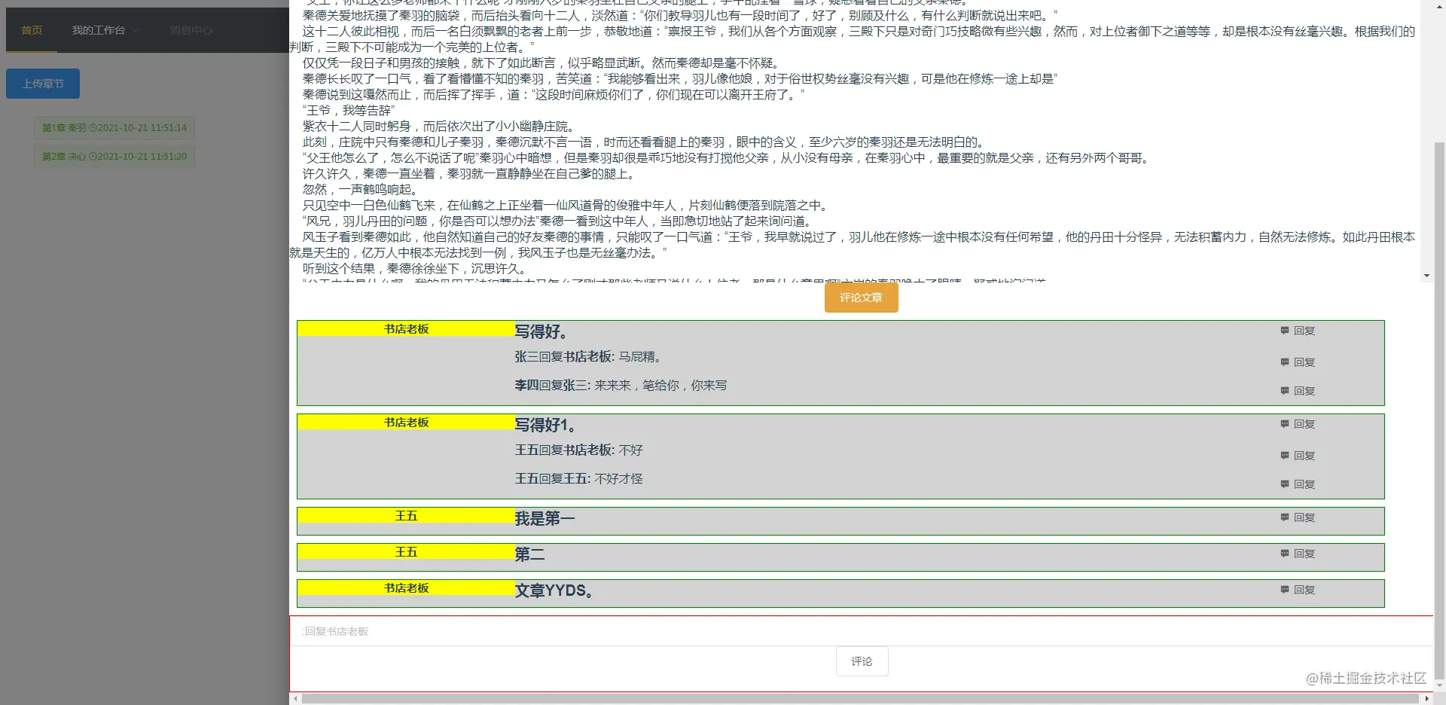Viewport: 1446px width, 705px height.
Task: Click the comment text 文章YYDS。
Action: click(x=554, y=591)
